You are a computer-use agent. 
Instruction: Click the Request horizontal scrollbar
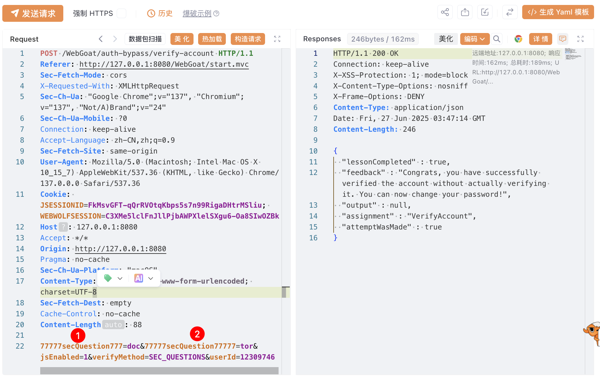[159, 371]
